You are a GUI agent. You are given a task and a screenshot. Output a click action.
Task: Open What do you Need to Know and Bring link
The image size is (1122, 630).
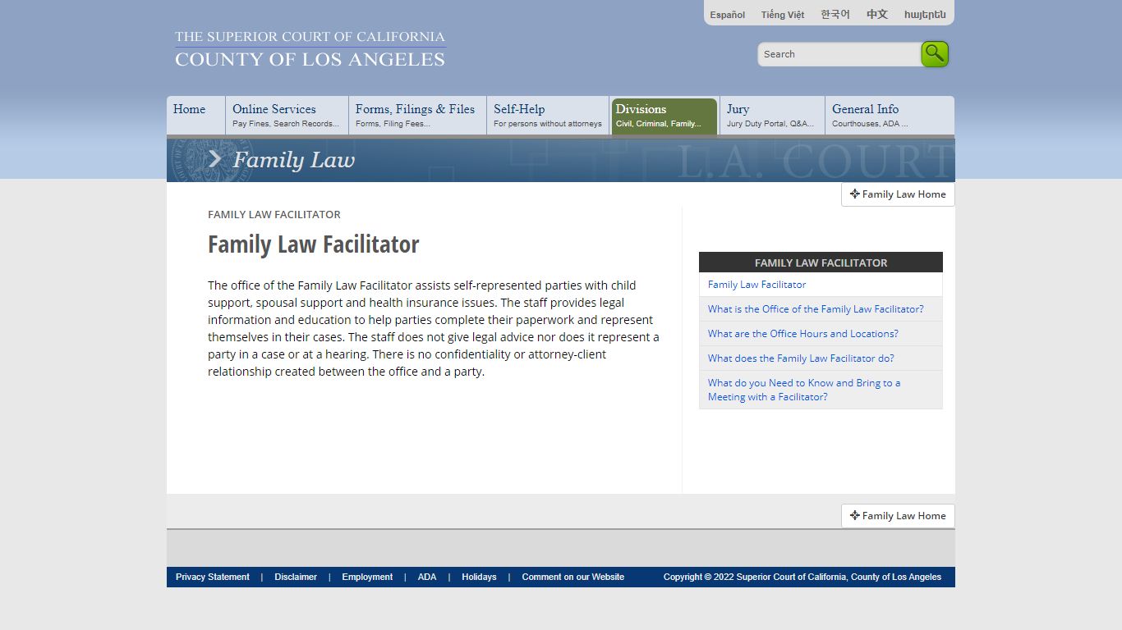pos(821,390)
